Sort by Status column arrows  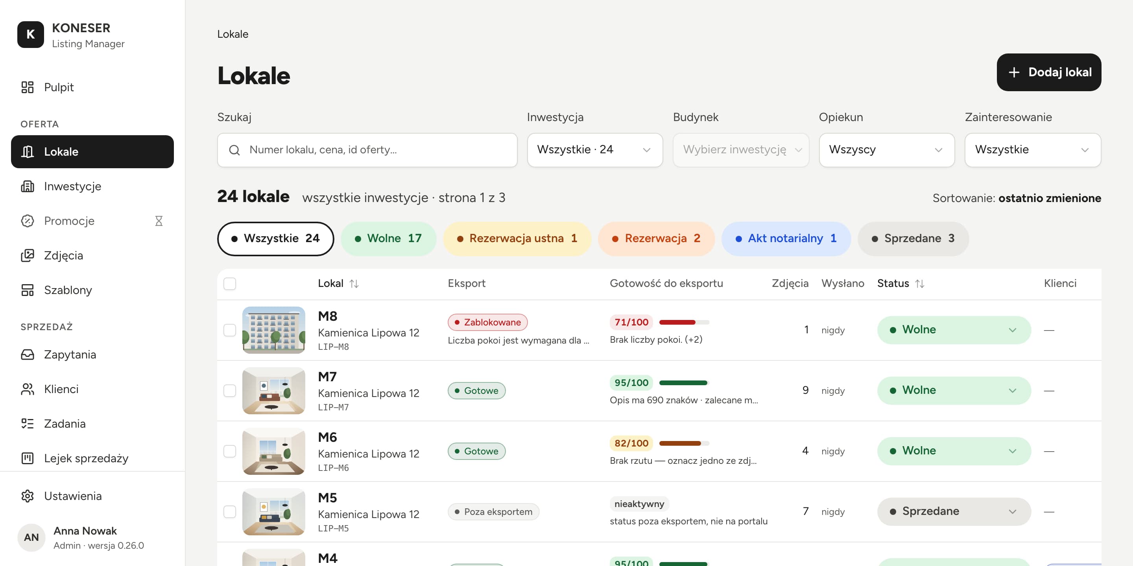(x=920, y=283)
